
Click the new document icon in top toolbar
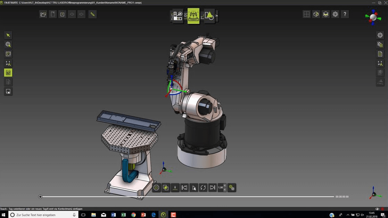coord(53,14)
